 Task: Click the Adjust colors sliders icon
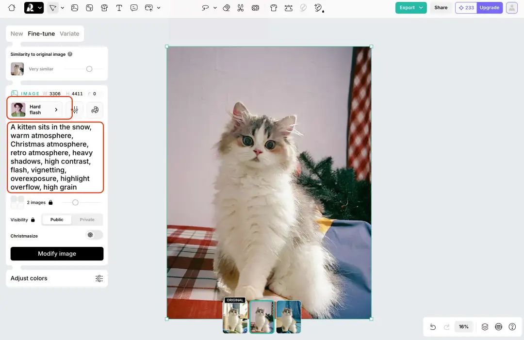coord(99,278)
